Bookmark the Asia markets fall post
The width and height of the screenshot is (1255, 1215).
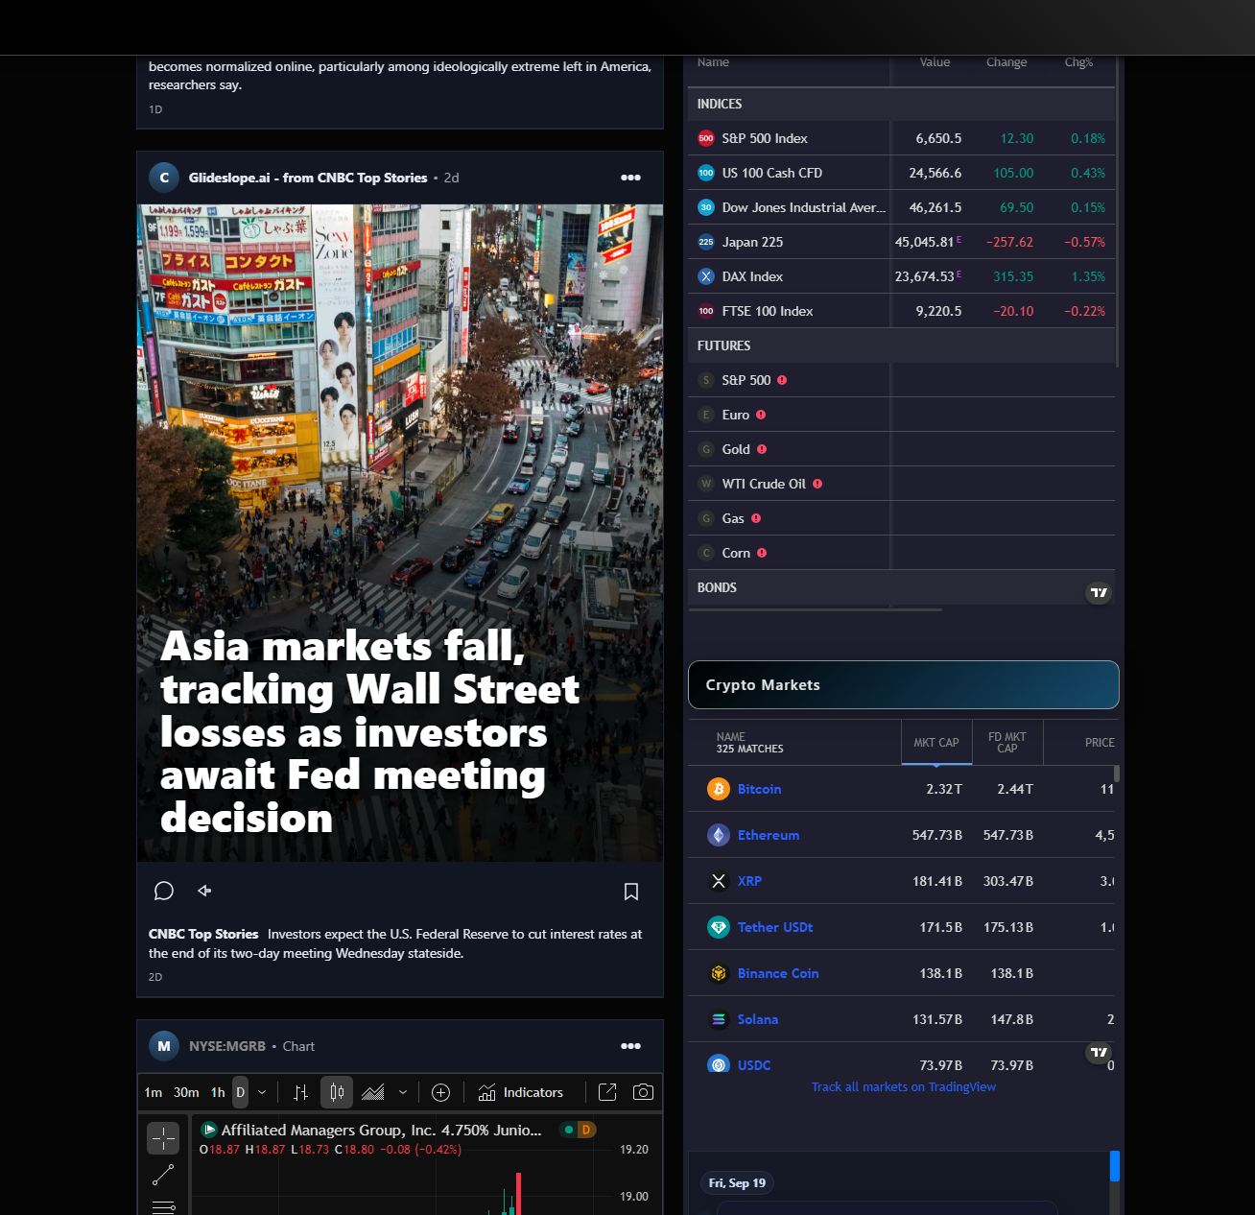click(x=631, y=892)
